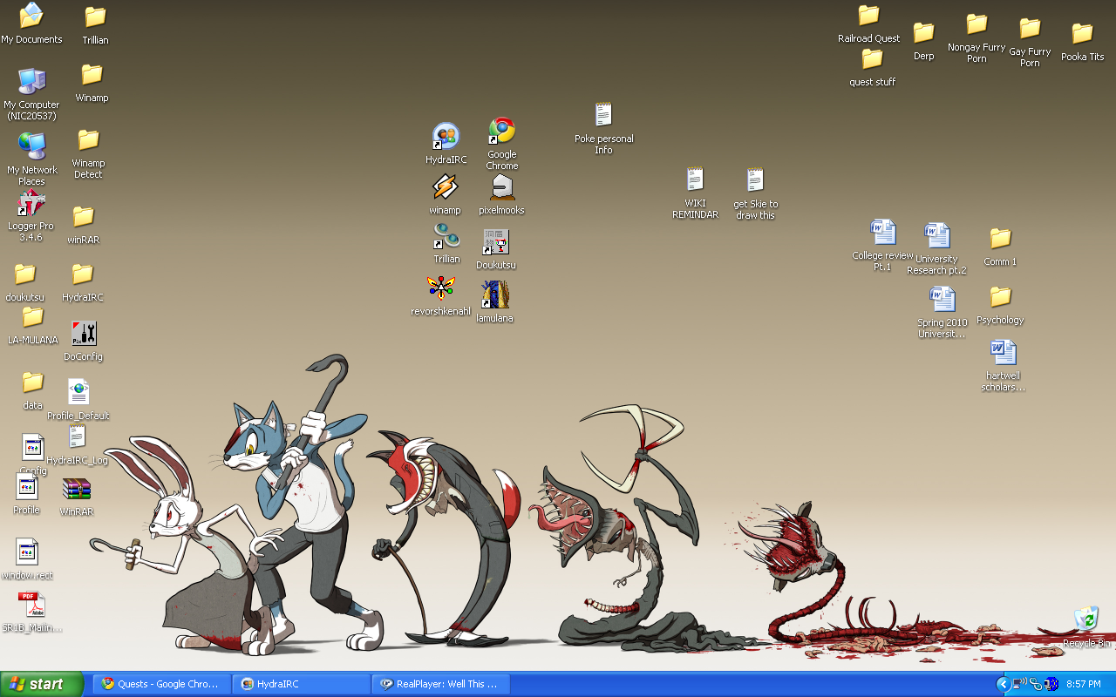Open the revorshkenahl desktop icon
This screenshot has height=697, width=1116.
(441, 288)
